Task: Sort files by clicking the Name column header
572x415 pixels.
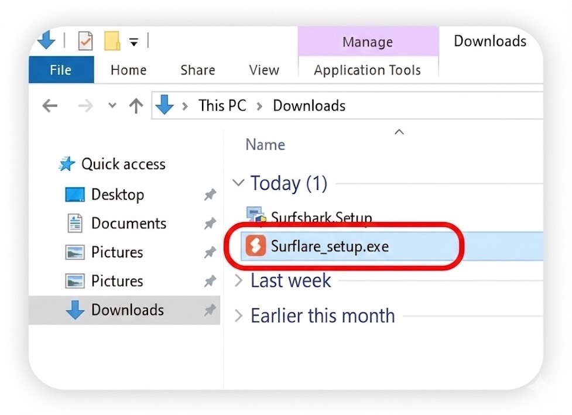Action: point(265,144)
